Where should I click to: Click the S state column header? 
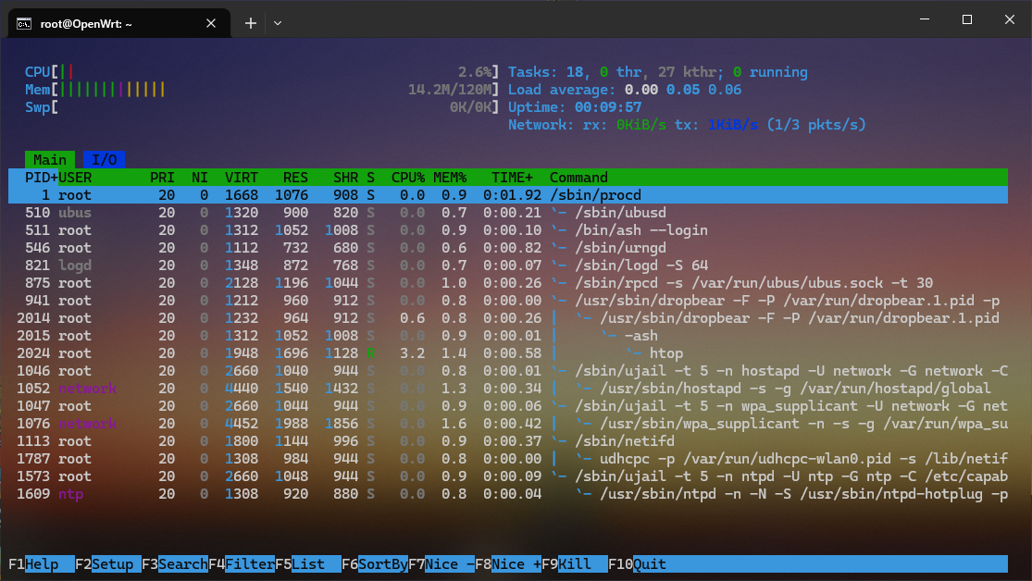(370, 178)
